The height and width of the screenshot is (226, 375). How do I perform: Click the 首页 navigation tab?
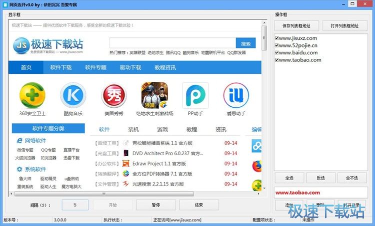click(26, 67)
